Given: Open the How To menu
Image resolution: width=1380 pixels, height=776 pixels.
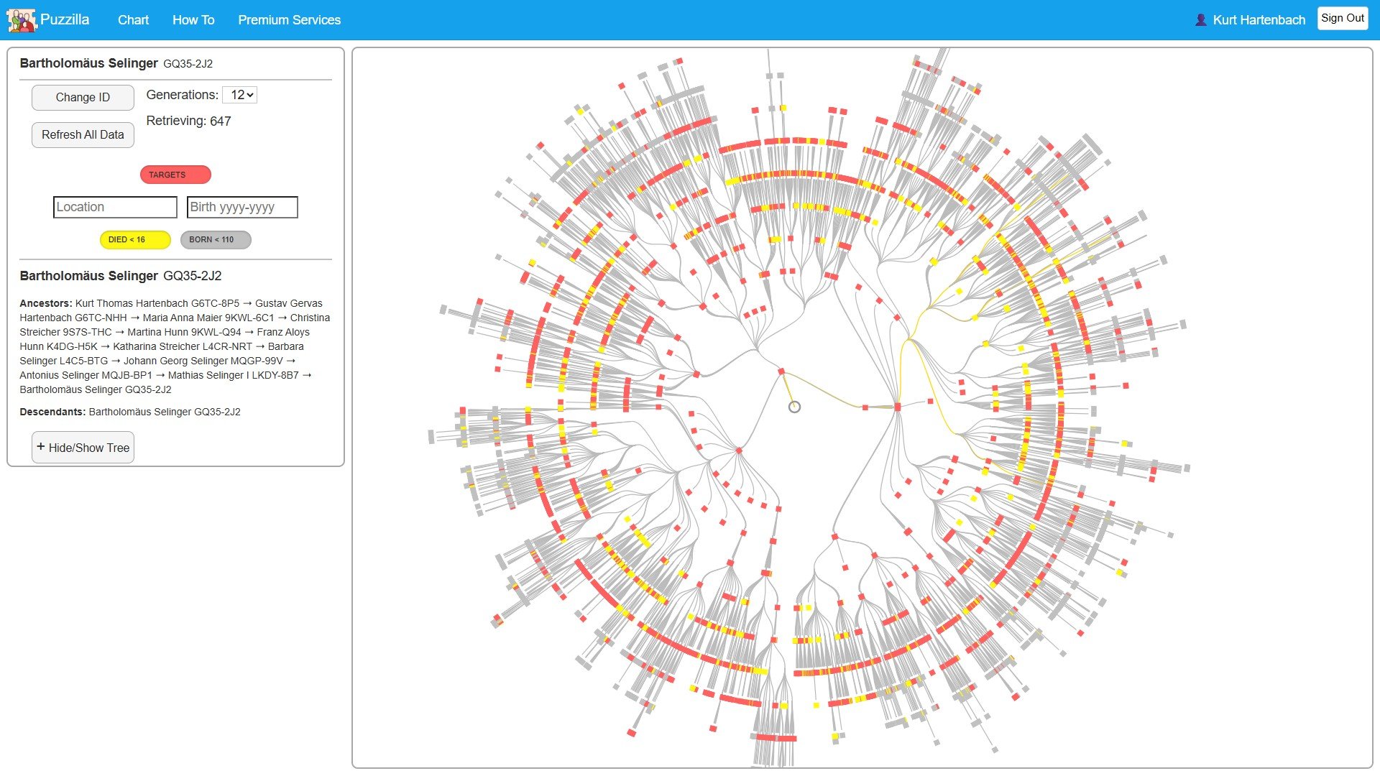Looking at the screenshot, I should click(x=193, y=20).
